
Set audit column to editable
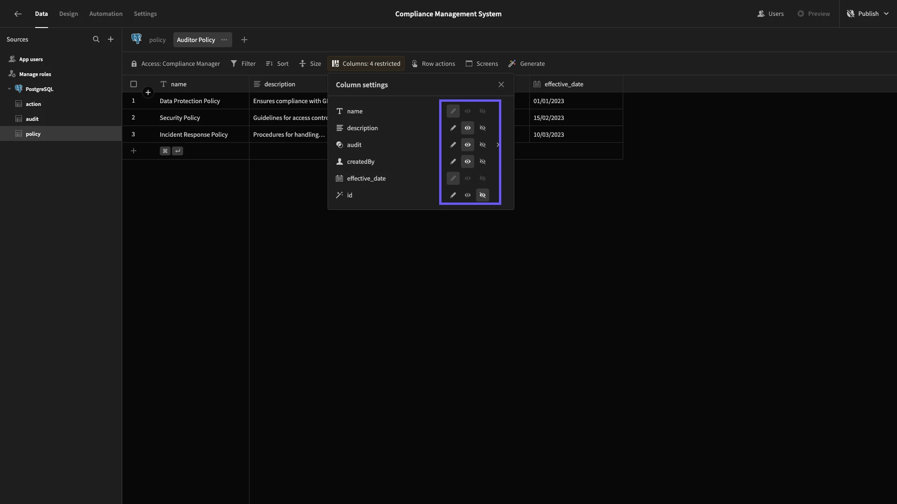tap(453, 145)
